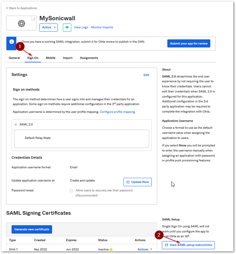The image size is (236, 254).
Task: Click the green handshake provisioning icon button
Action: [67, 28]
